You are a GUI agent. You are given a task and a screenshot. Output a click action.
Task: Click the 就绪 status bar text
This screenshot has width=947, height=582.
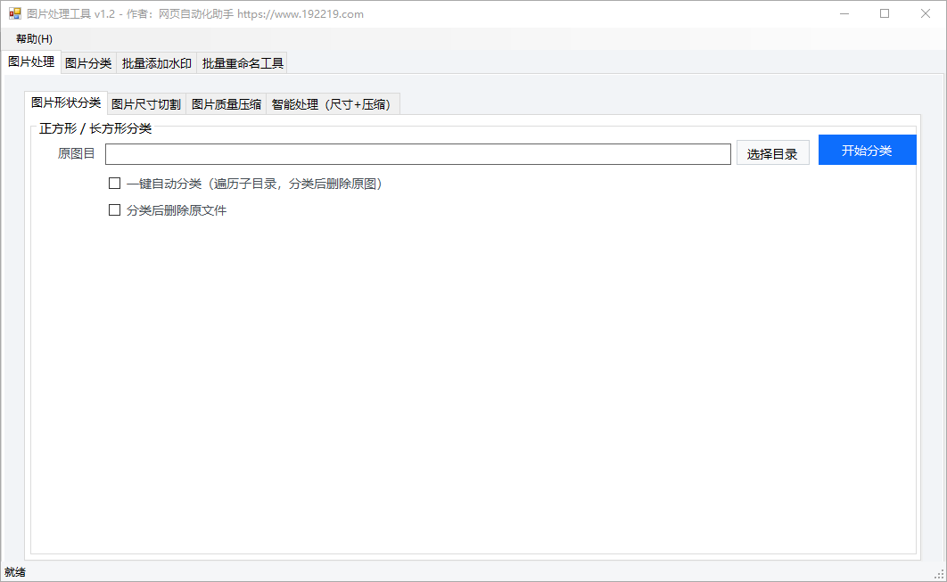[x=16, y=571]
